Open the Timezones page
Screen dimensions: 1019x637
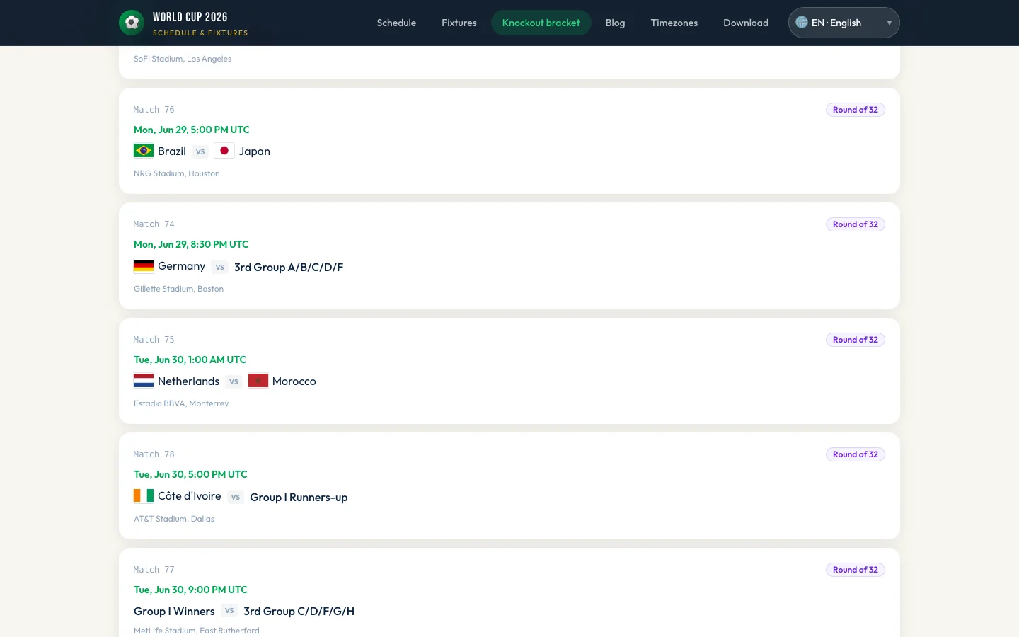tap(674, 23)
